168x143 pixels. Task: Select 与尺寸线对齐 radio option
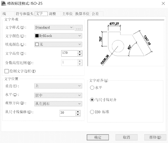point(92,100)
